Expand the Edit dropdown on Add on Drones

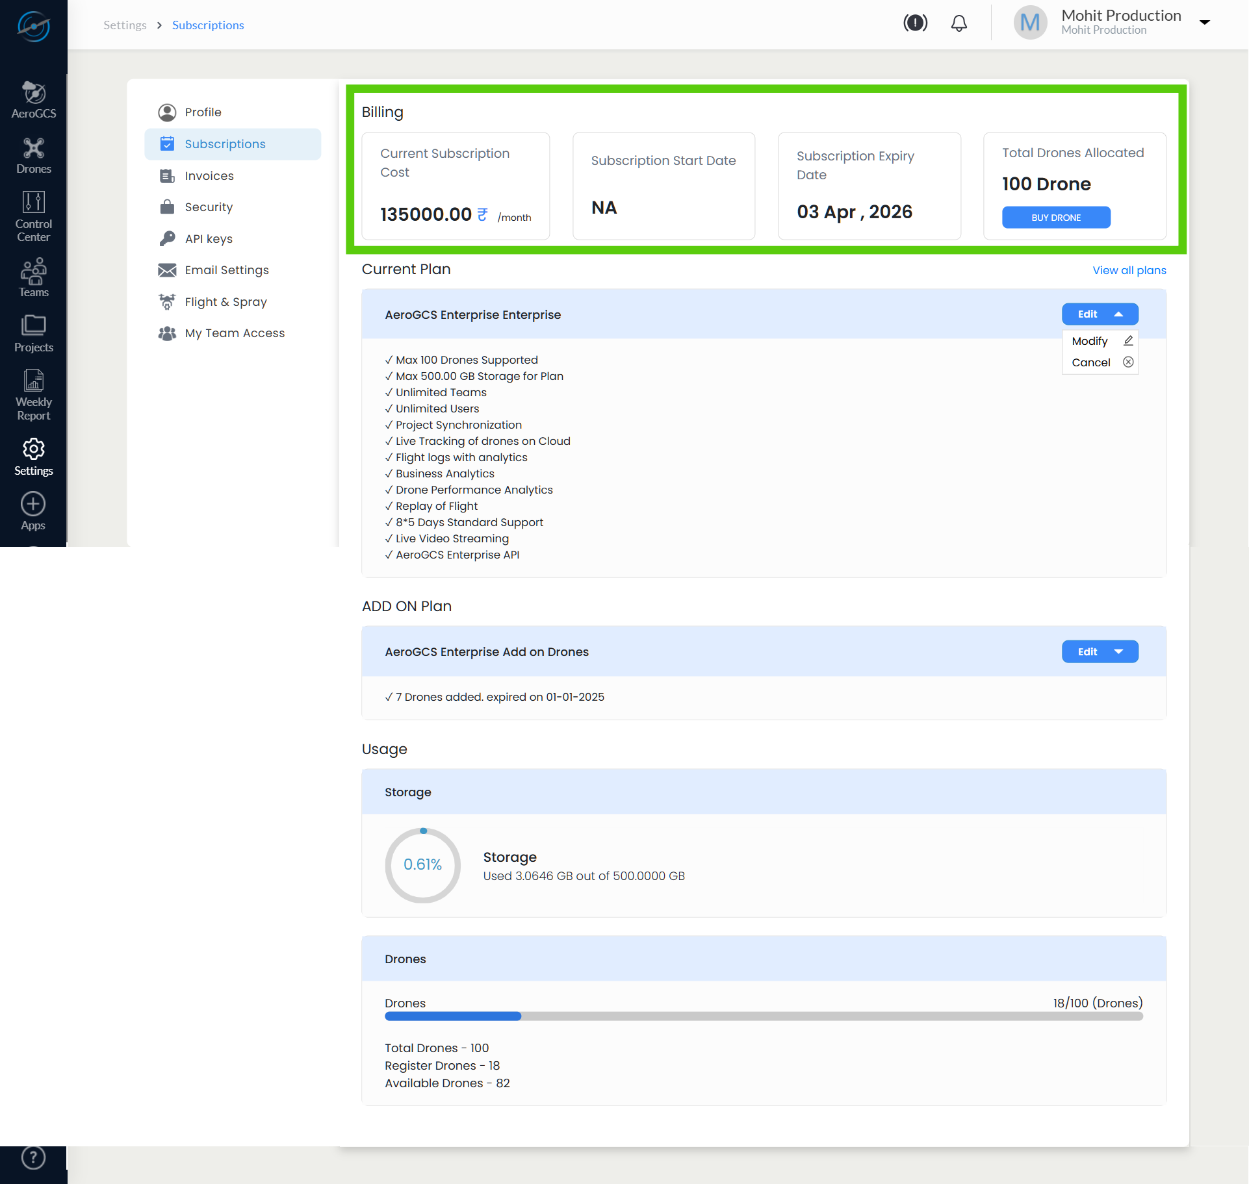coord(1100,651)
